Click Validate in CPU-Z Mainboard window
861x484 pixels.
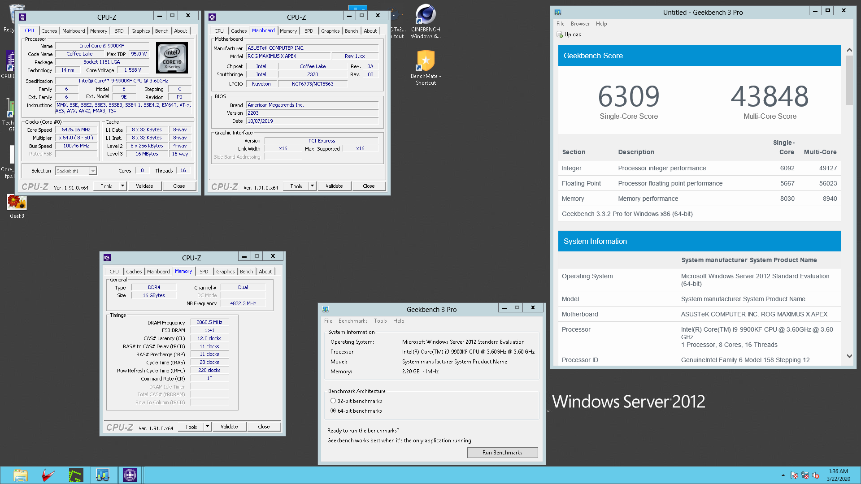[x=334, y=186]
